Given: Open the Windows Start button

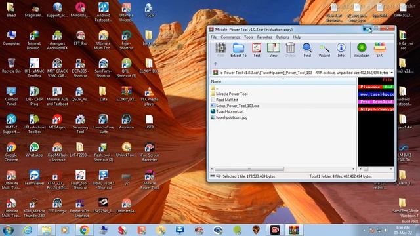Looking at the screenshot, I should click(x=8, y=230).
